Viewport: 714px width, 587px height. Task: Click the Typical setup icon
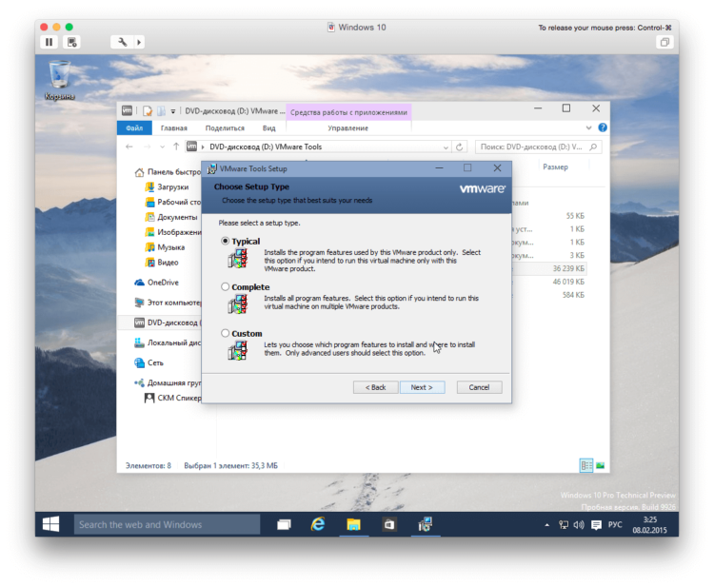pos(238,259)
